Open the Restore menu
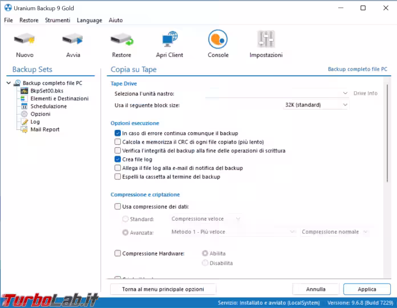This screenshot has height=308, width=397. coord(29,20)
